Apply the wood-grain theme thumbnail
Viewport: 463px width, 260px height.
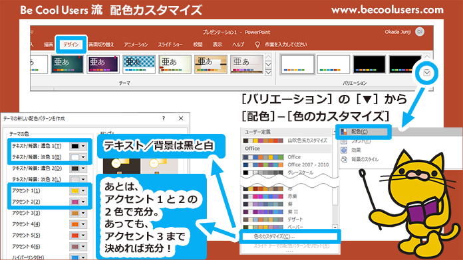[x=211, y=64]
